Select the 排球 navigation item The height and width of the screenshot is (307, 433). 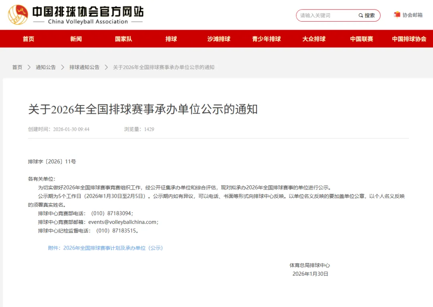171,39
